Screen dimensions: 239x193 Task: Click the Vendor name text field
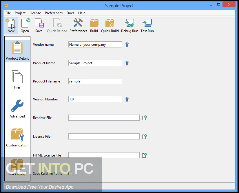95,45
